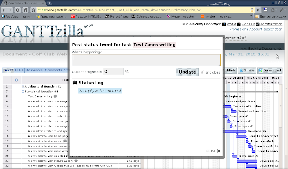Image resolution: width=288 pixels, height=169 pixels.
Task: Click the SSL lock icon in the address bar
Action: click(x=252, y=10)
